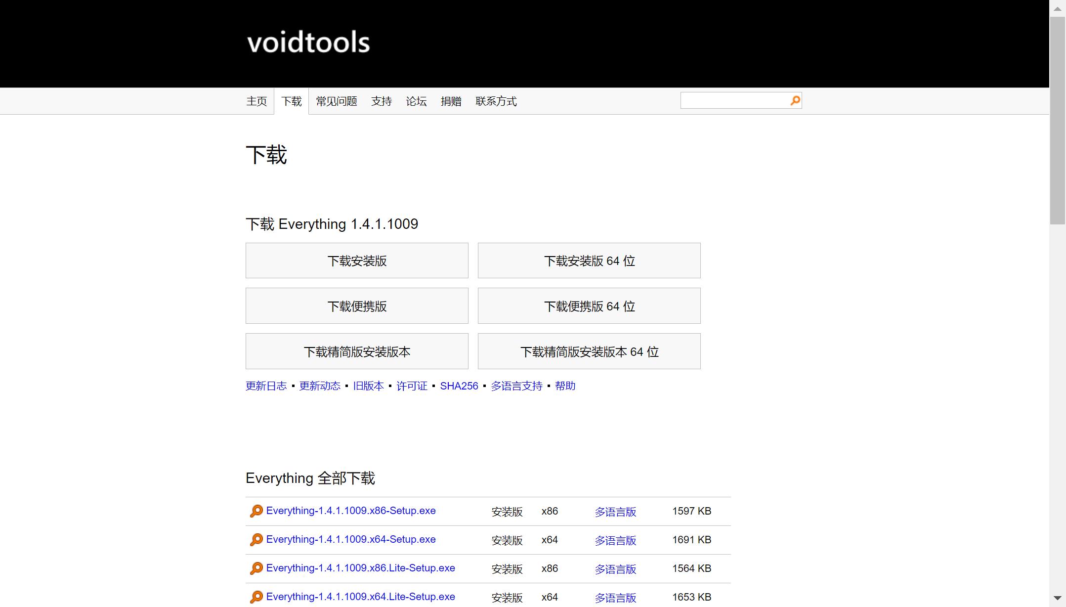The height and width of the screenshot is (607, 1066).
Task: Open the 更新日志 link
Action: pos(266,386)
